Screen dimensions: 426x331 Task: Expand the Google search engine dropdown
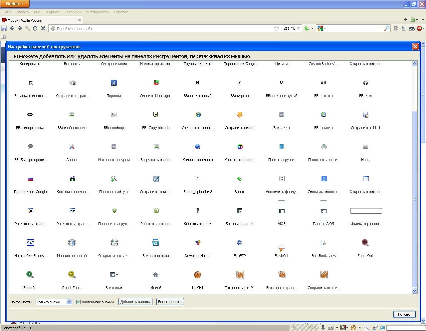click(x=325, y=28)
